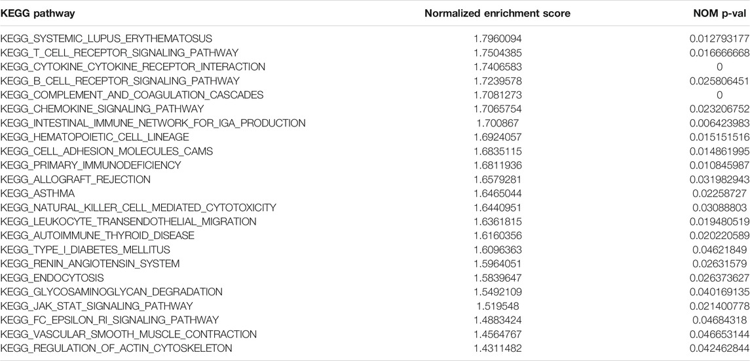
Task: Select the KEGG_SYSTEMIC_LUPUS_ERYTHEMATOSUS row label
Action: click(106, 38)
